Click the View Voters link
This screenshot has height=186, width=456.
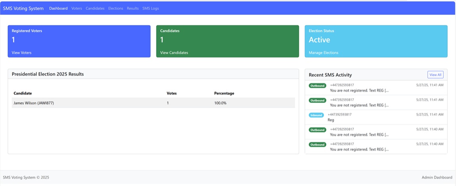21,53
